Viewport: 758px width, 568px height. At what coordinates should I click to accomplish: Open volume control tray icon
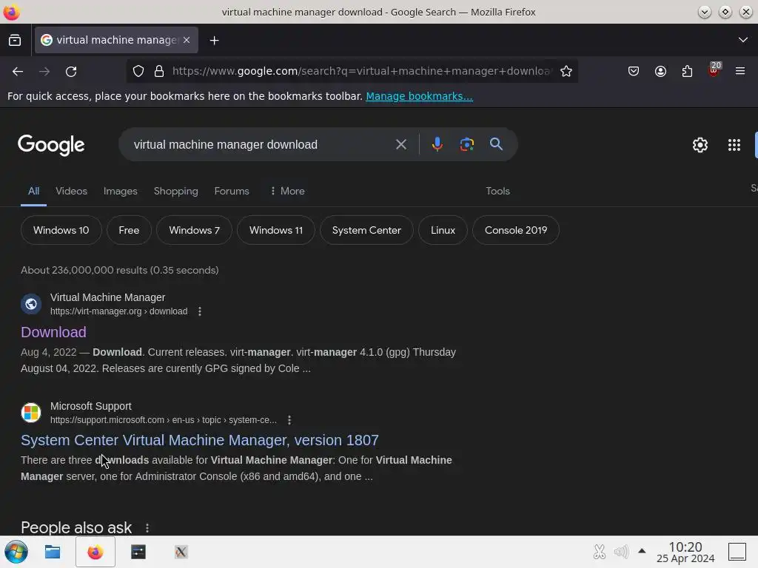point(621,552)
